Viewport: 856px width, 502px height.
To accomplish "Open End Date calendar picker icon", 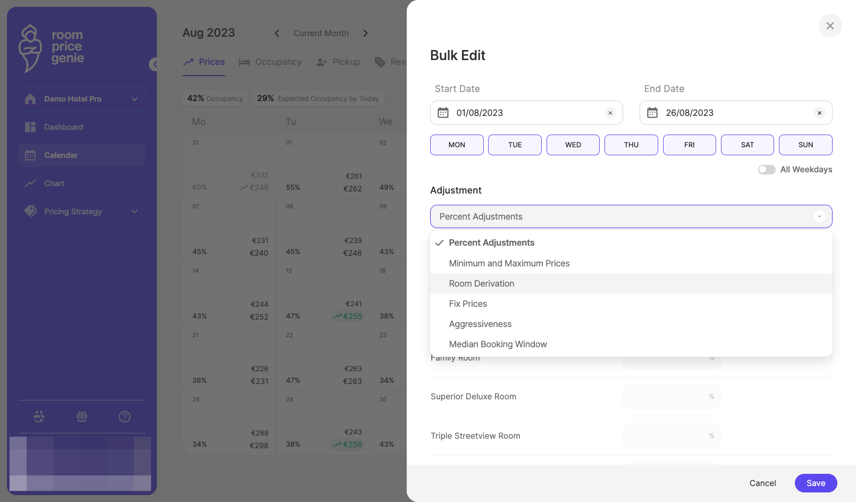I will (x=652, y=113).
